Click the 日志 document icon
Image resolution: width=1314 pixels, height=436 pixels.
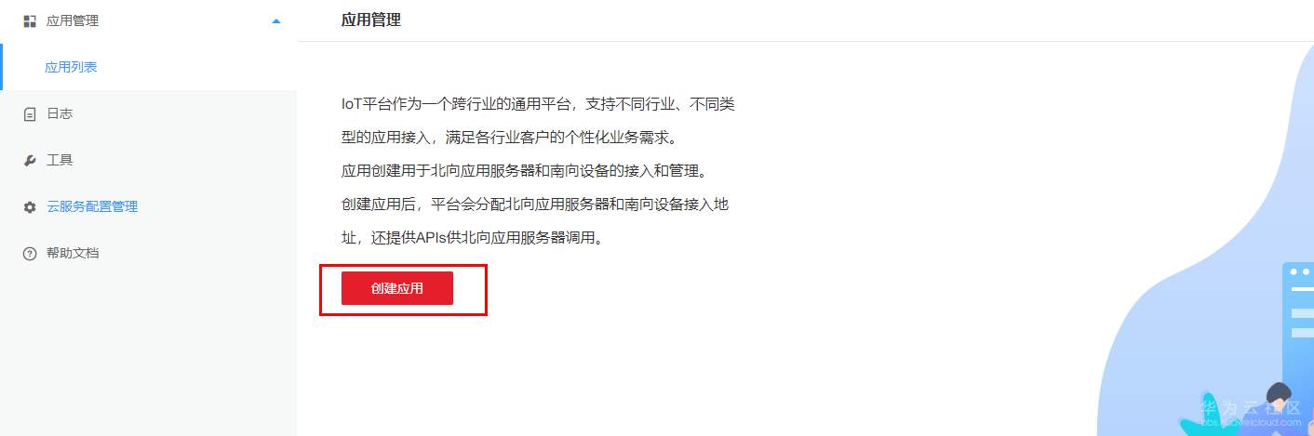(30, 113)
